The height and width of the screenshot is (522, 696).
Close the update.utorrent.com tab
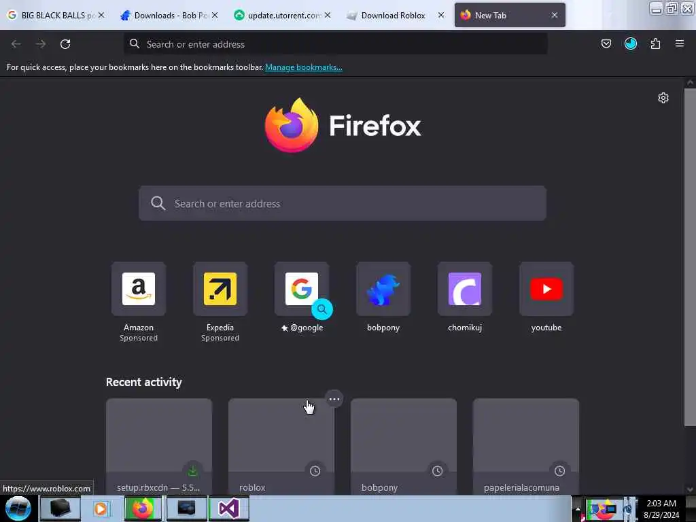click(328, 15)
